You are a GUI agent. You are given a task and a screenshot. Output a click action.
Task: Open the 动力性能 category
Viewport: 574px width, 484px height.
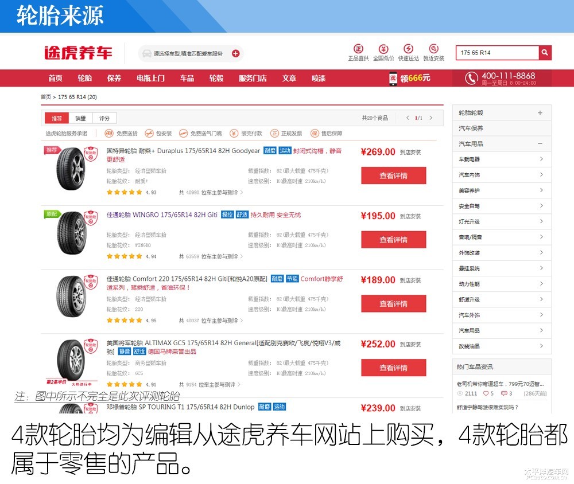click(x=502, y=283)
